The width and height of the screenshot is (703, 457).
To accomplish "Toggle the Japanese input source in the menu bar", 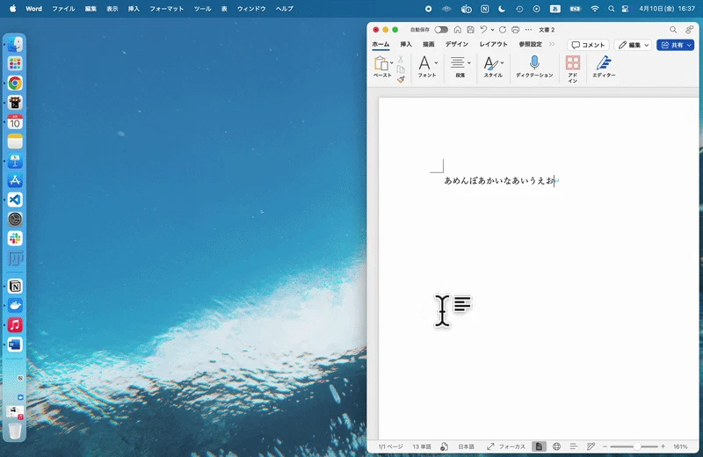I will 555,9.
